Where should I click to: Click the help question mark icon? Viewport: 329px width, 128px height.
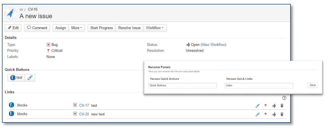click(284, 98)
